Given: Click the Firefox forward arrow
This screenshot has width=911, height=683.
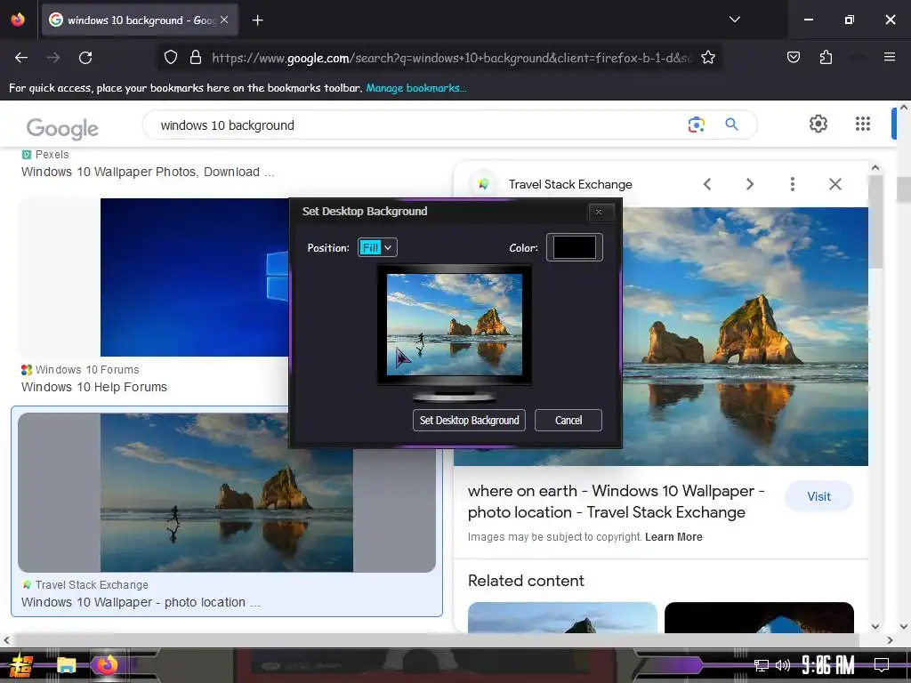Looking at the screenshot, I should point(53,58).
